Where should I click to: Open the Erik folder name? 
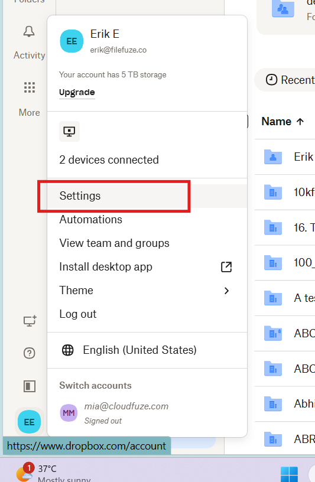coord(304,157)
